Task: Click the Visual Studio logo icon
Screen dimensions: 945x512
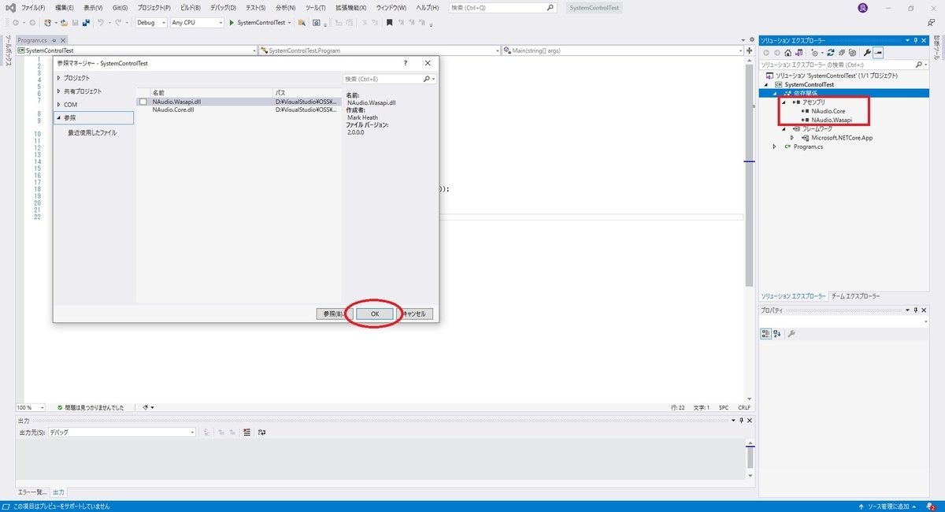Action: pos(9,7)
